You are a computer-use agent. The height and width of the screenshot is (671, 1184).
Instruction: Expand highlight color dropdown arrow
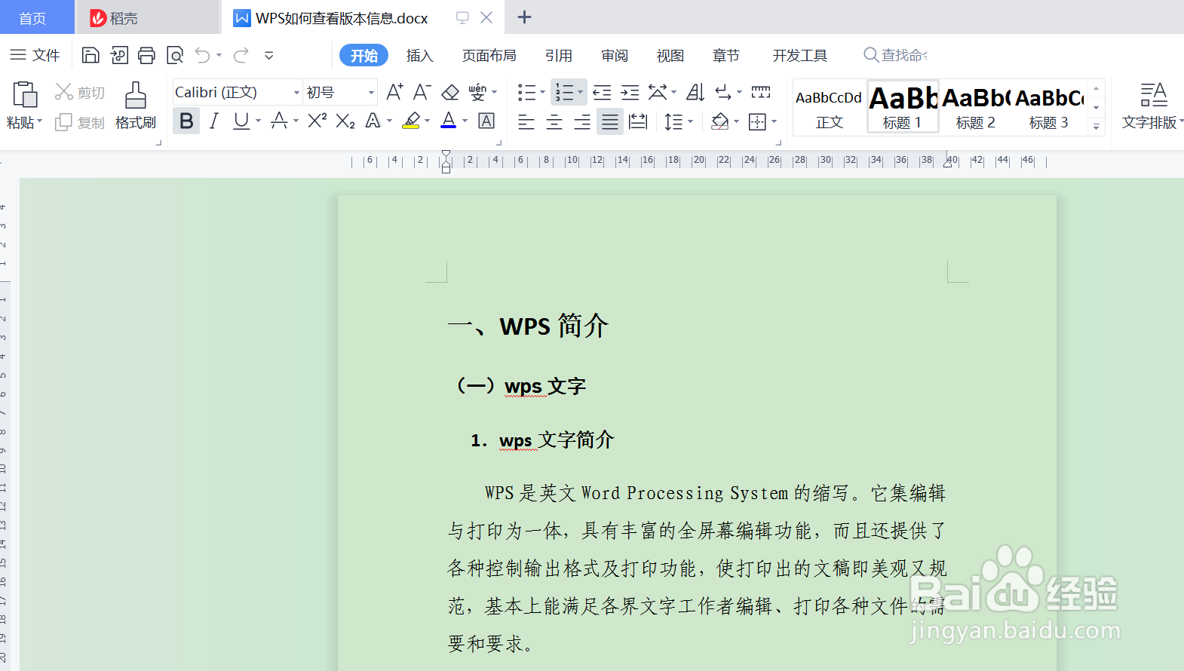click(427, 121)
